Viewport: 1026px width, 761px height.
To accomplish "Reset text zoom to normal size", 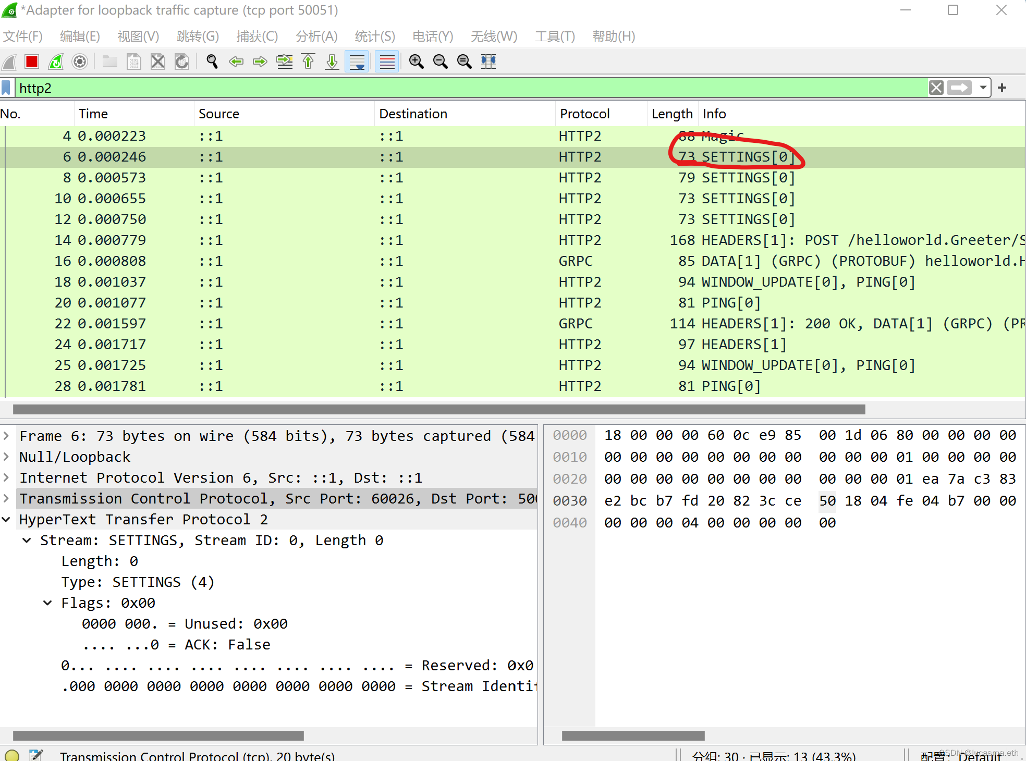I will (464, 62).
